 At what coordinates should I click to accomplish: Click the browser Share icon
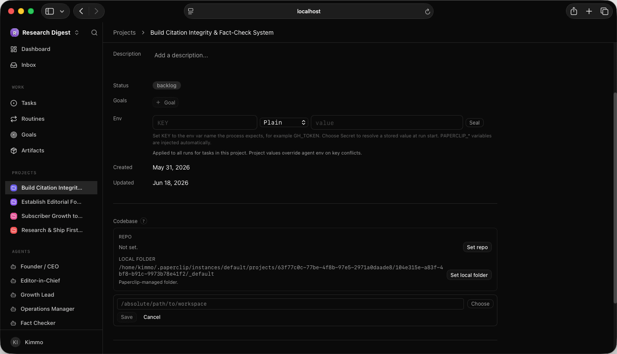point(574,12)
